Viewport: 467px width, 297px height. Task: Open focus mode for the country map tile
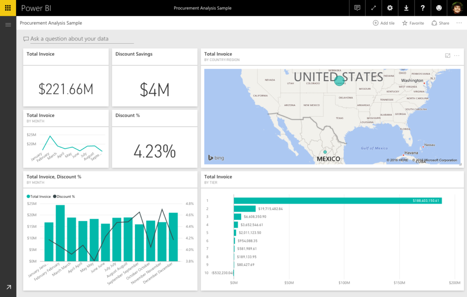(x=448, y=56)
